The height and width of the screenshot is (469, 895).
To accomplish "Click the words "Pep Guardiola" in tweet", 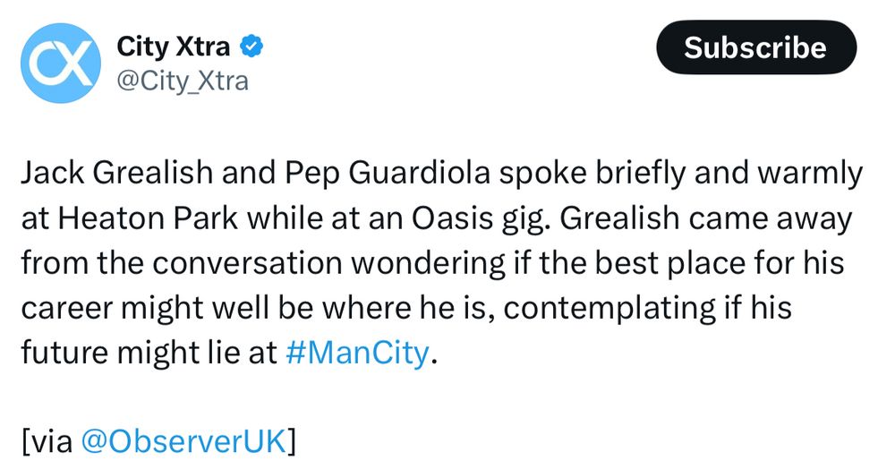I will tap(387, 174).
